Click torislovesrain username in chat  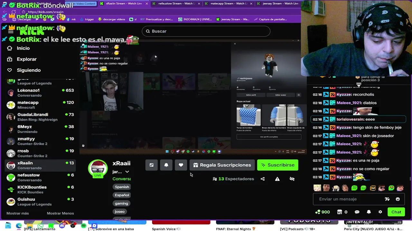[x=350, y=119]
